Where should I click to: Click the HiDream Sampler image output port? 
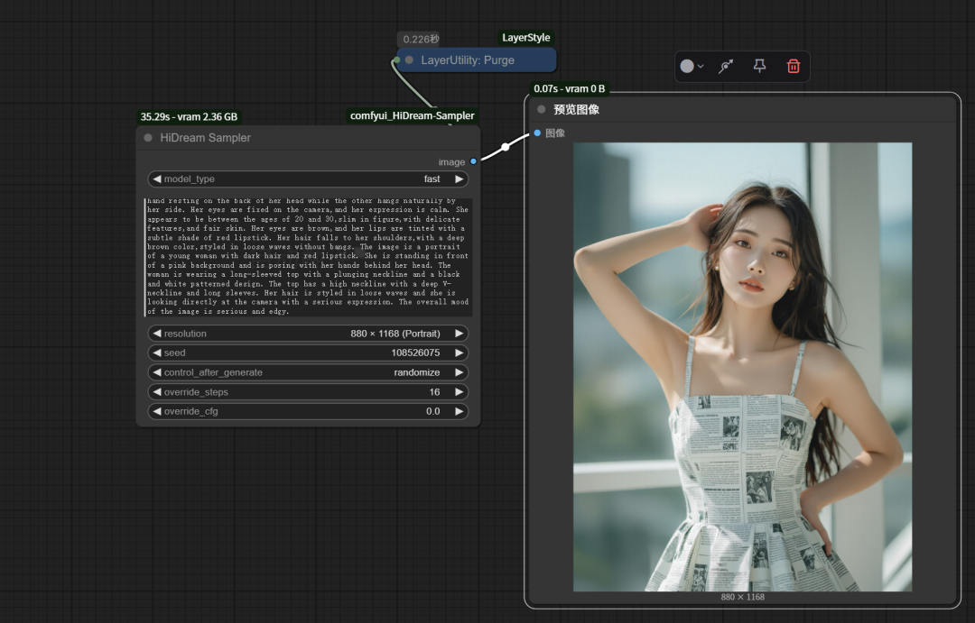click(x=473, y=161)
